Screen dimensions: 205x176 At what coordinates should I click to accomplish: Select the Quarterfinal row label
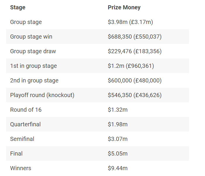pyautogui.click(x=25, y=124)
